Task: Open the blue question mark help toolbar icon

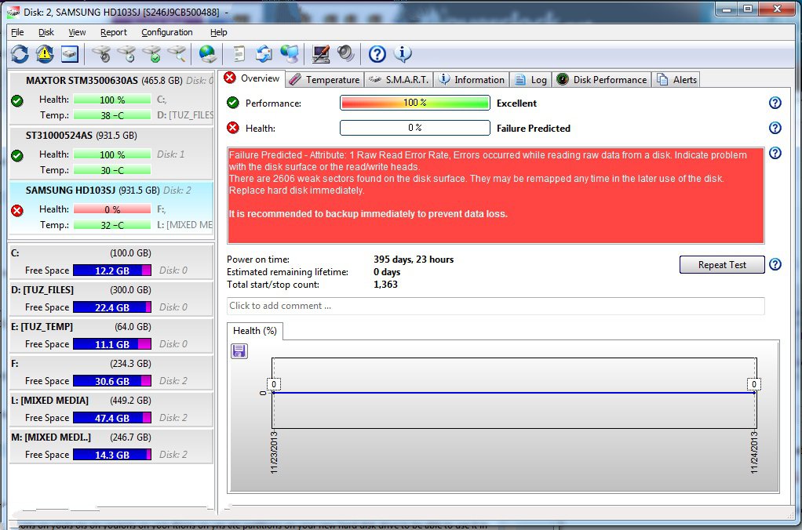Action: coord(377,54)
